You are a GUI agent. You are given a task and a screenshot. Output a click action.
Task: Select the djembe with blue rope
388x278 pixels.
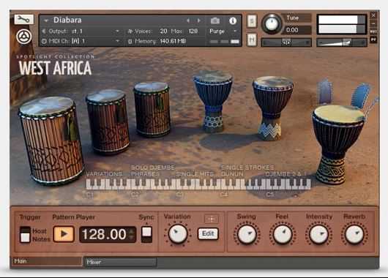(x=213, y=101)
